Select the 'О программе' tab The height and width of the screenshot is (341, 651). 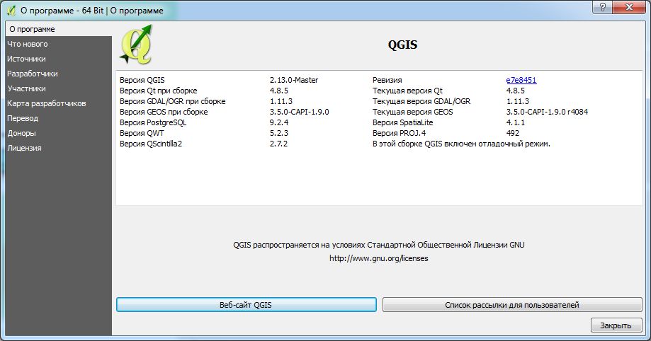(59, 29)
